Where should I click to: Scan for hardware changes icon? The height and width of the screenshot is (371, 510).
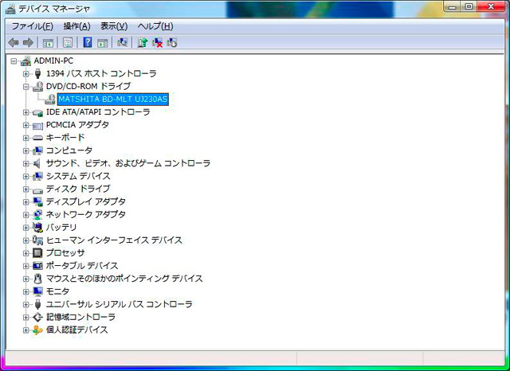pos(122,42)
